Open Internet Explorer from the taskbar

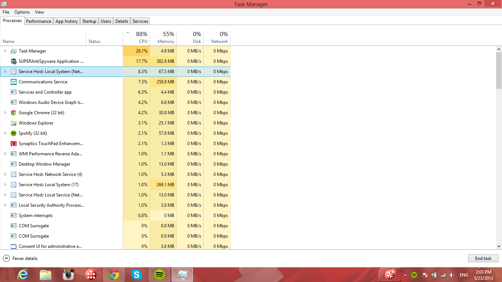tap(23, 275)
